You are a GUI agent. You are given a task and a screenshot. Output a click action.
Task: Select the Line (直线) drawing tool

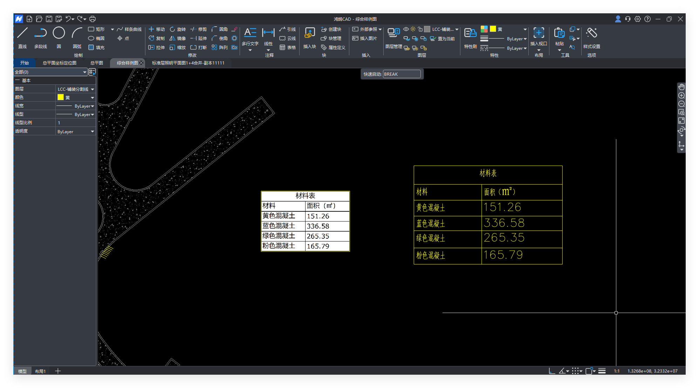[x=22, y=33]
